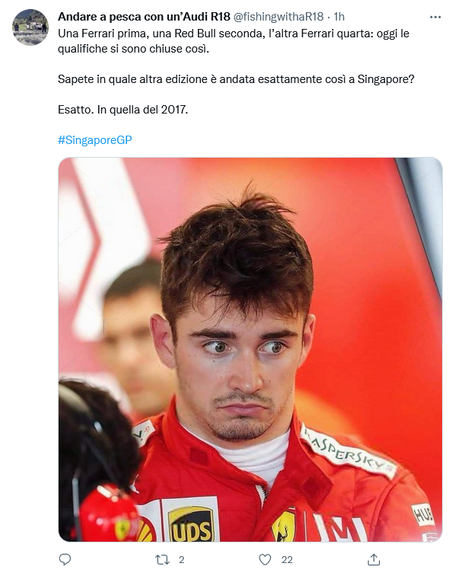Open the attached driver photo
This screenshot has width=455, height=576.
pyautogui.click(x=250, y=350)
